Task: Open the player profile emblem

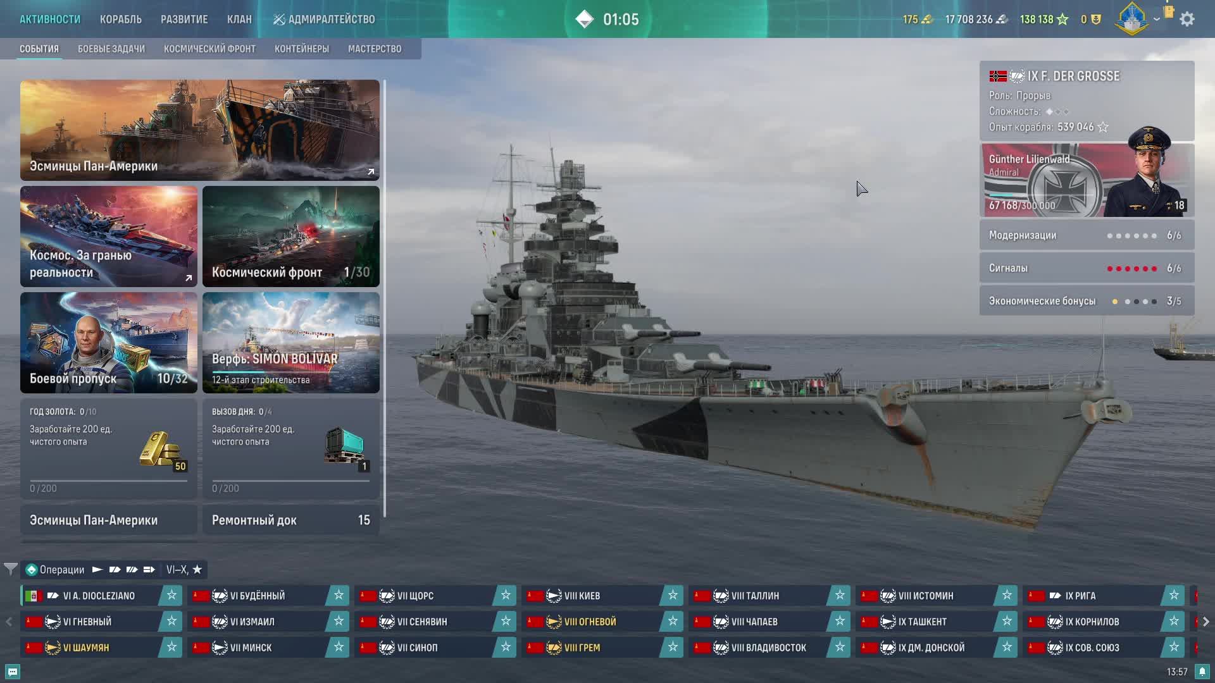Action: [x=1132, y=18]
